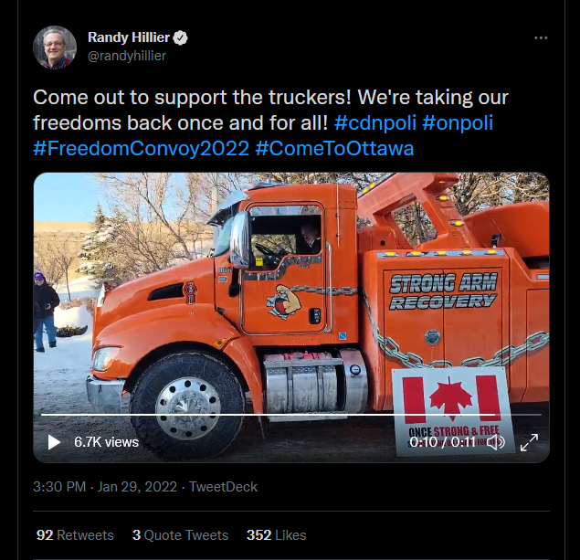Expand video to fullscreen
This screenshot has width=580, height=560.
pyautogui.click(x=529, y=442)
